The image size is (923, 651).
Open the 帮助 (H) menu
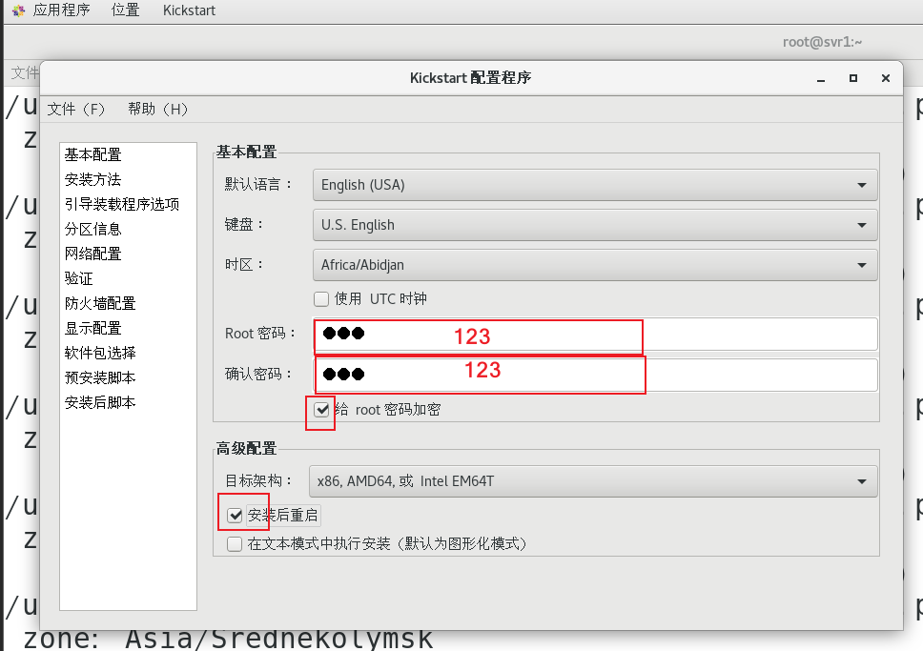pos(157,109)
